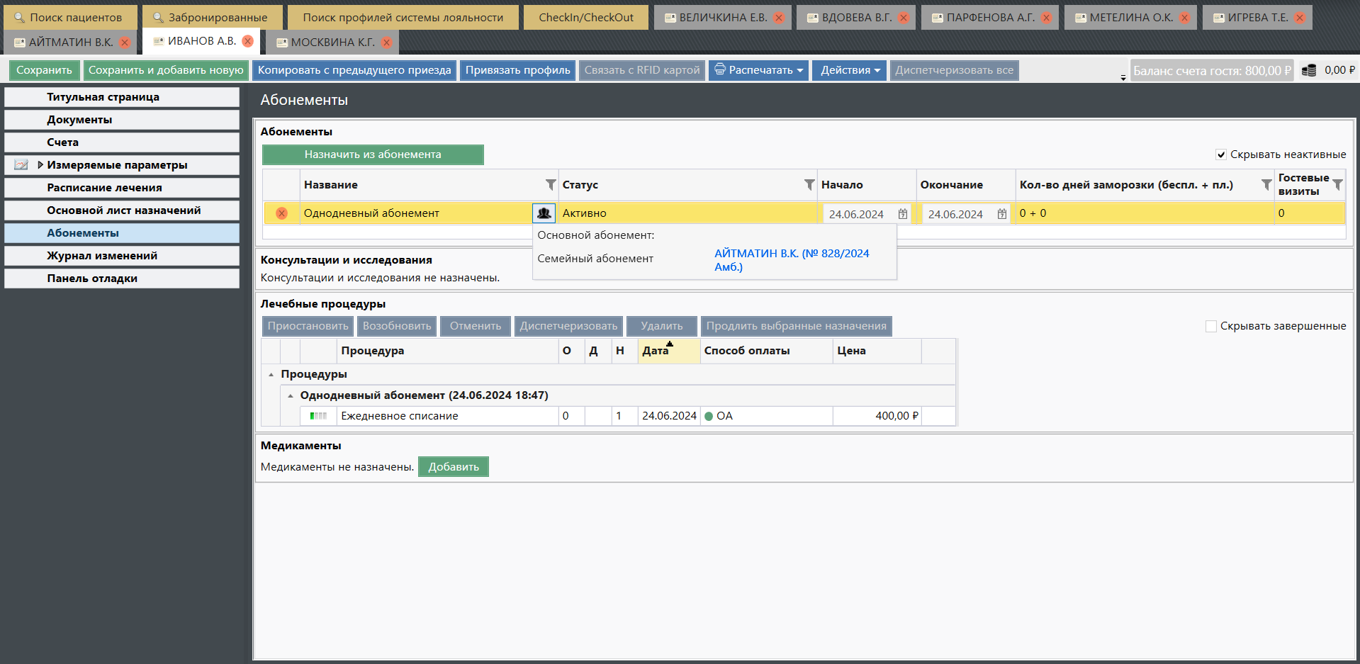1360x664 pixels.
Task: Open Журнал изменений section
Action: tap(102, 256)
